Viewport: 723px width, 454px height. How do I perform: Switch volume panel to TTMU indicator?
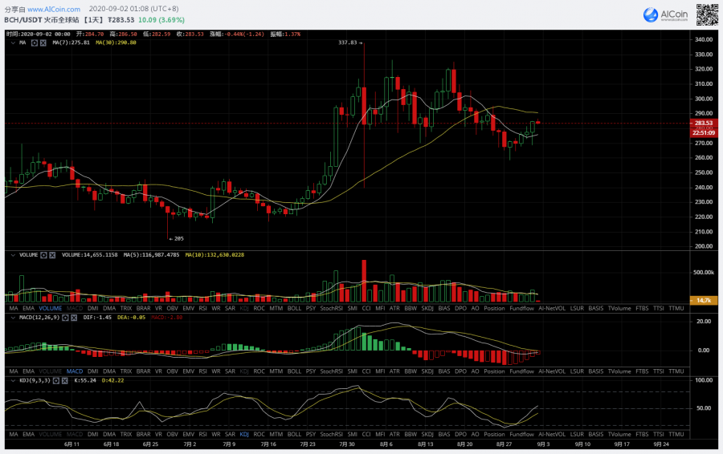tap(676, 309)
